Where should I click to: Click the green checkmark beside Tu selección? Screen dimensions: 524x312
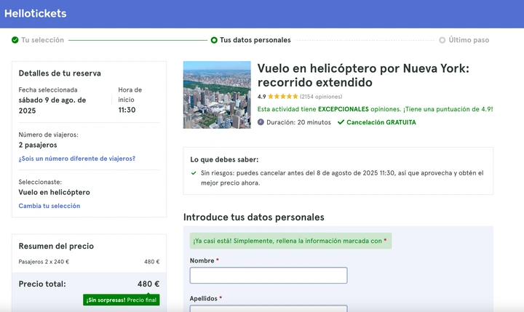pos(15,40)
